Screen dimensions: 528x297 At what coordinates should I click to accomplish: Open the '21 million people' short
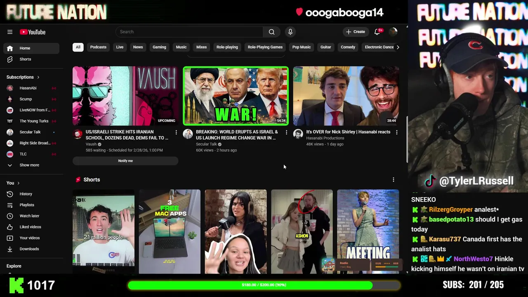click(x=104, y=231)
